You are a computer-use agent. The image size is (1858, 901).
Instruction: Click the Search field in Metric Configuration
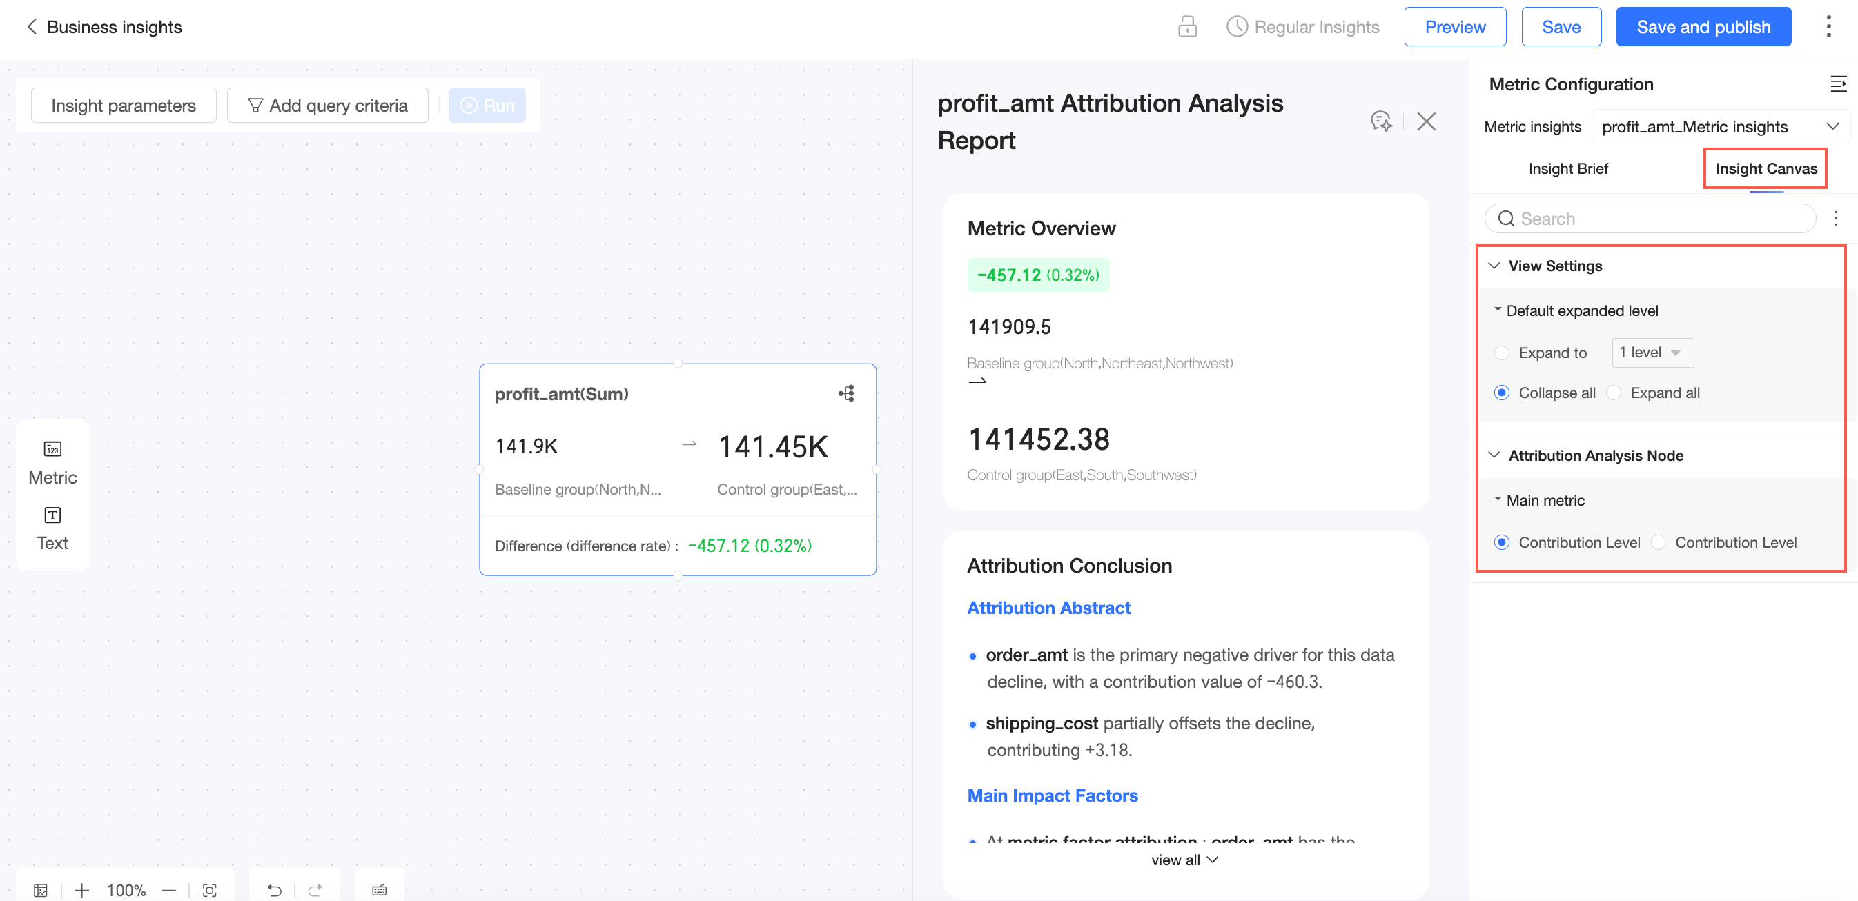pos(1652,219)
